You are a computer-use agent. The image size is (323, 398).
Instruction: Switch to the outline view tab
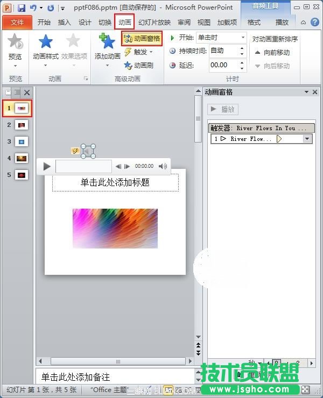coord(17,92)
